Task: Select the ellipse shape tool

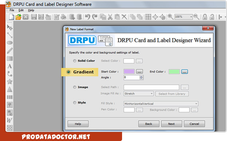Action: 10,43
